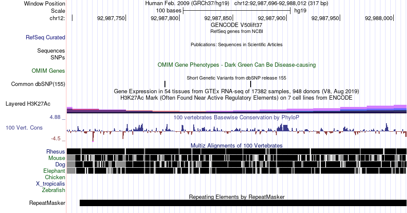Screen dimensions: 407x213
Task: Click the Zebrafish alignment label
Action: point(54,190)
